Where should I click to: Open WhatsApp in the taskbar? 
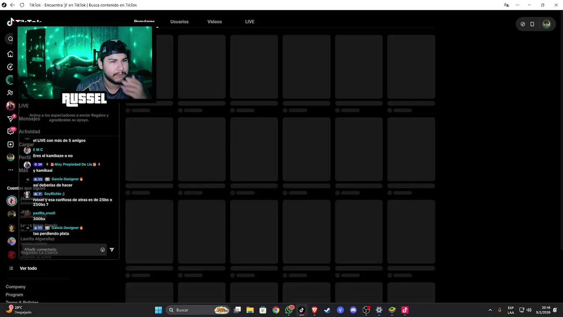289,310
